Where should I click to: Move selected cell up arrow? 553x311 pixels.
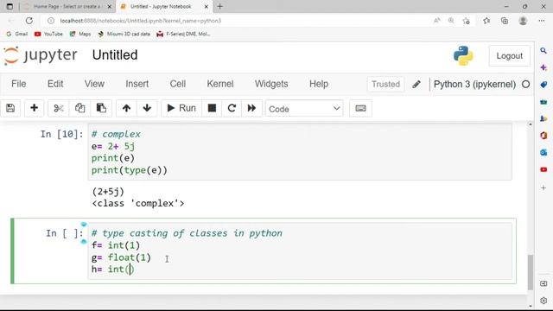pos(126,108)
